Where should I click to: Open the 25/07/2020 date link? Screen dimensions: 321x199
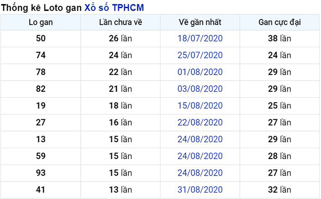point(200,55)
